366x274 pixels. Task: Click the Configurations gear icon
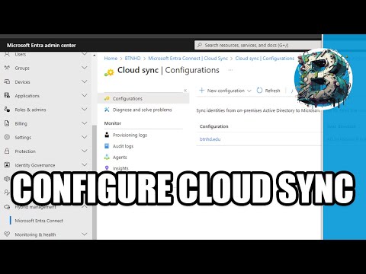click(x=107, y=98)
